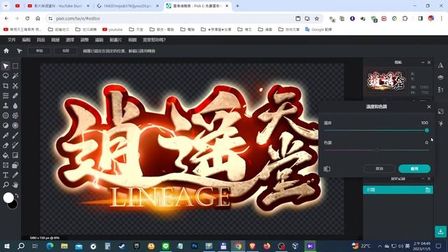Select the Gradient tool
448x252 pixels.
15,155
